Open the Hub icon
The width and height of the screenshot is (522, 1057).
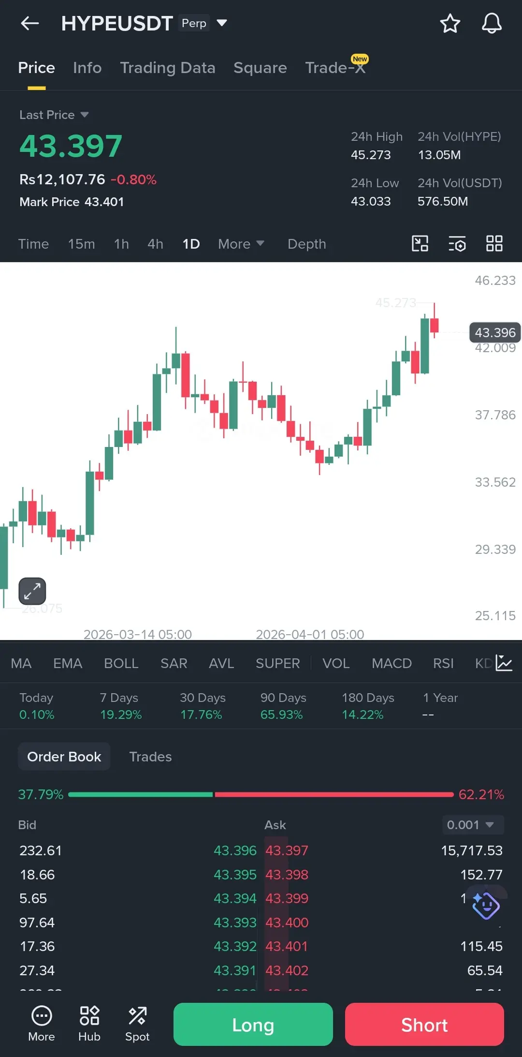[89, 1023]
